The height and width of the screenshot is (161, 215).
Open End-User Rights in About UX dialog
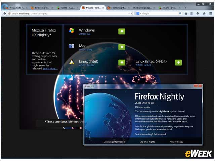[147, 142]
